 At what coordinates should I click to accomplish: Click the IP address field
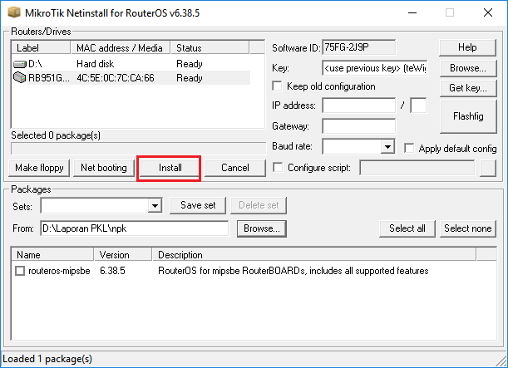tap(359, 105)
